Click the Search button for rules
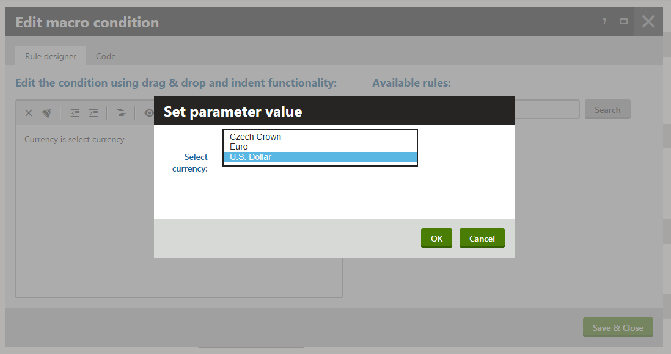 (607, 109)
